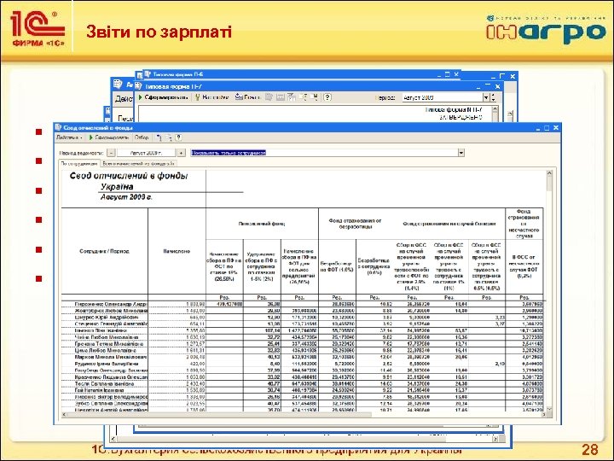Click the Типовая форма П-7 title bar icon
The height and width of the screenshot is (461, 614).
click(x=138, y=86)
